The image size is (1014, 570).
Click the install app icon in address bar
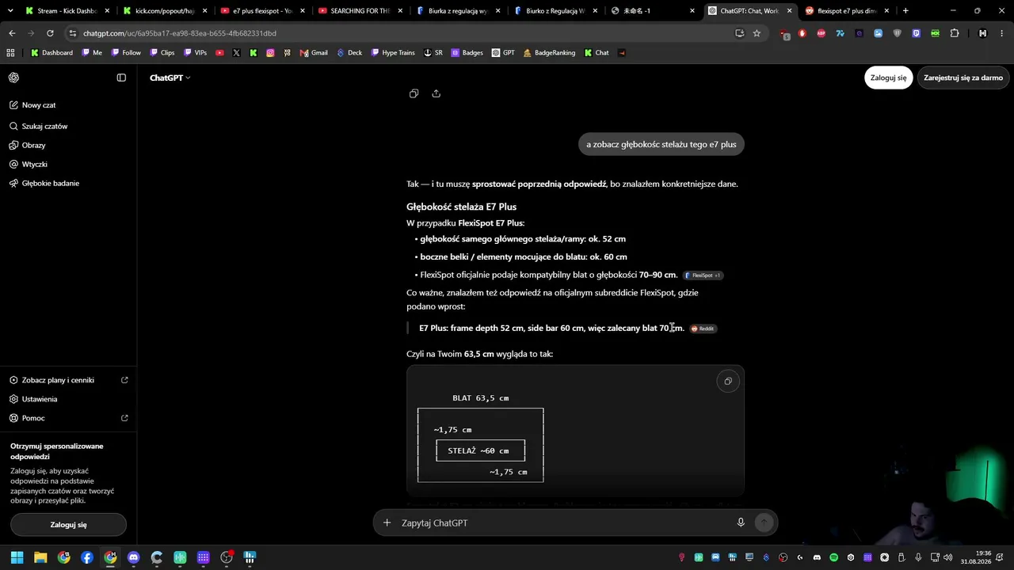pyautogui.click(x=739, y=33)
